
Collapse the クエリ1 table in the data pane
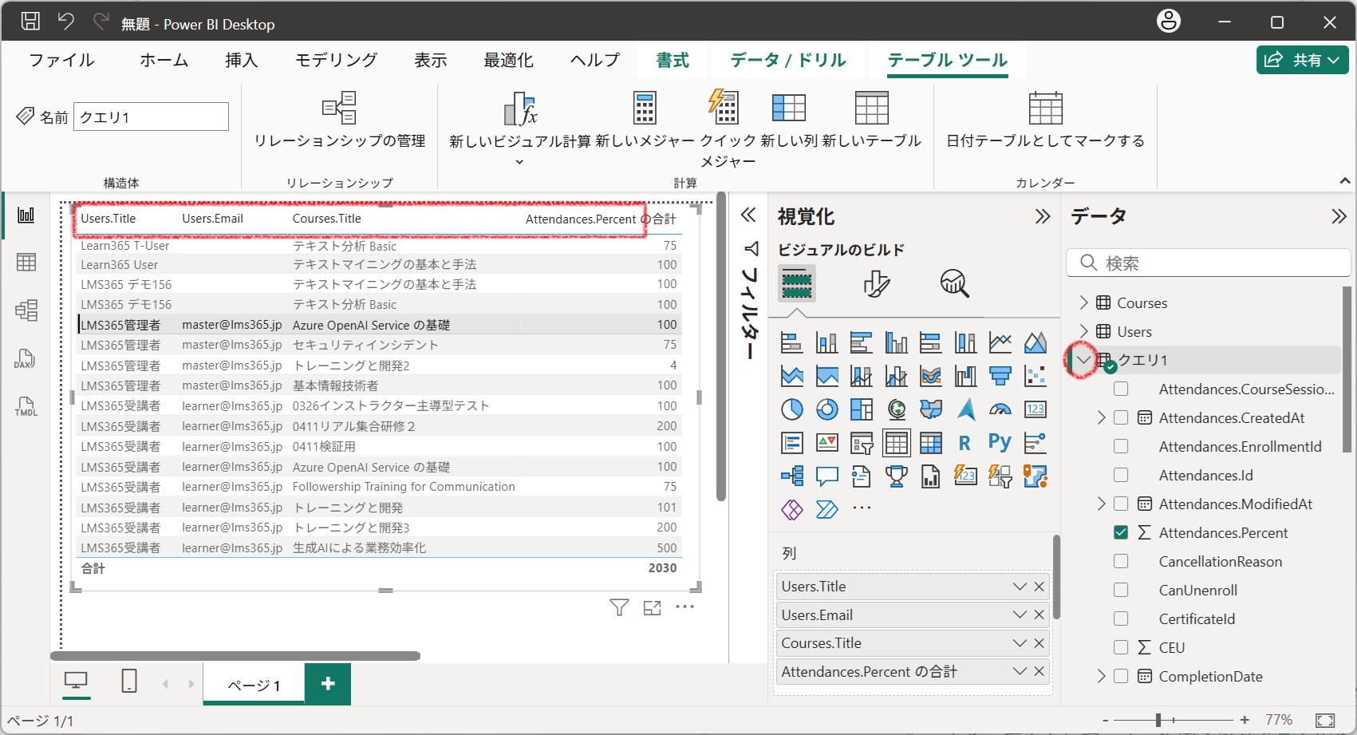[x=1083, y=360]
